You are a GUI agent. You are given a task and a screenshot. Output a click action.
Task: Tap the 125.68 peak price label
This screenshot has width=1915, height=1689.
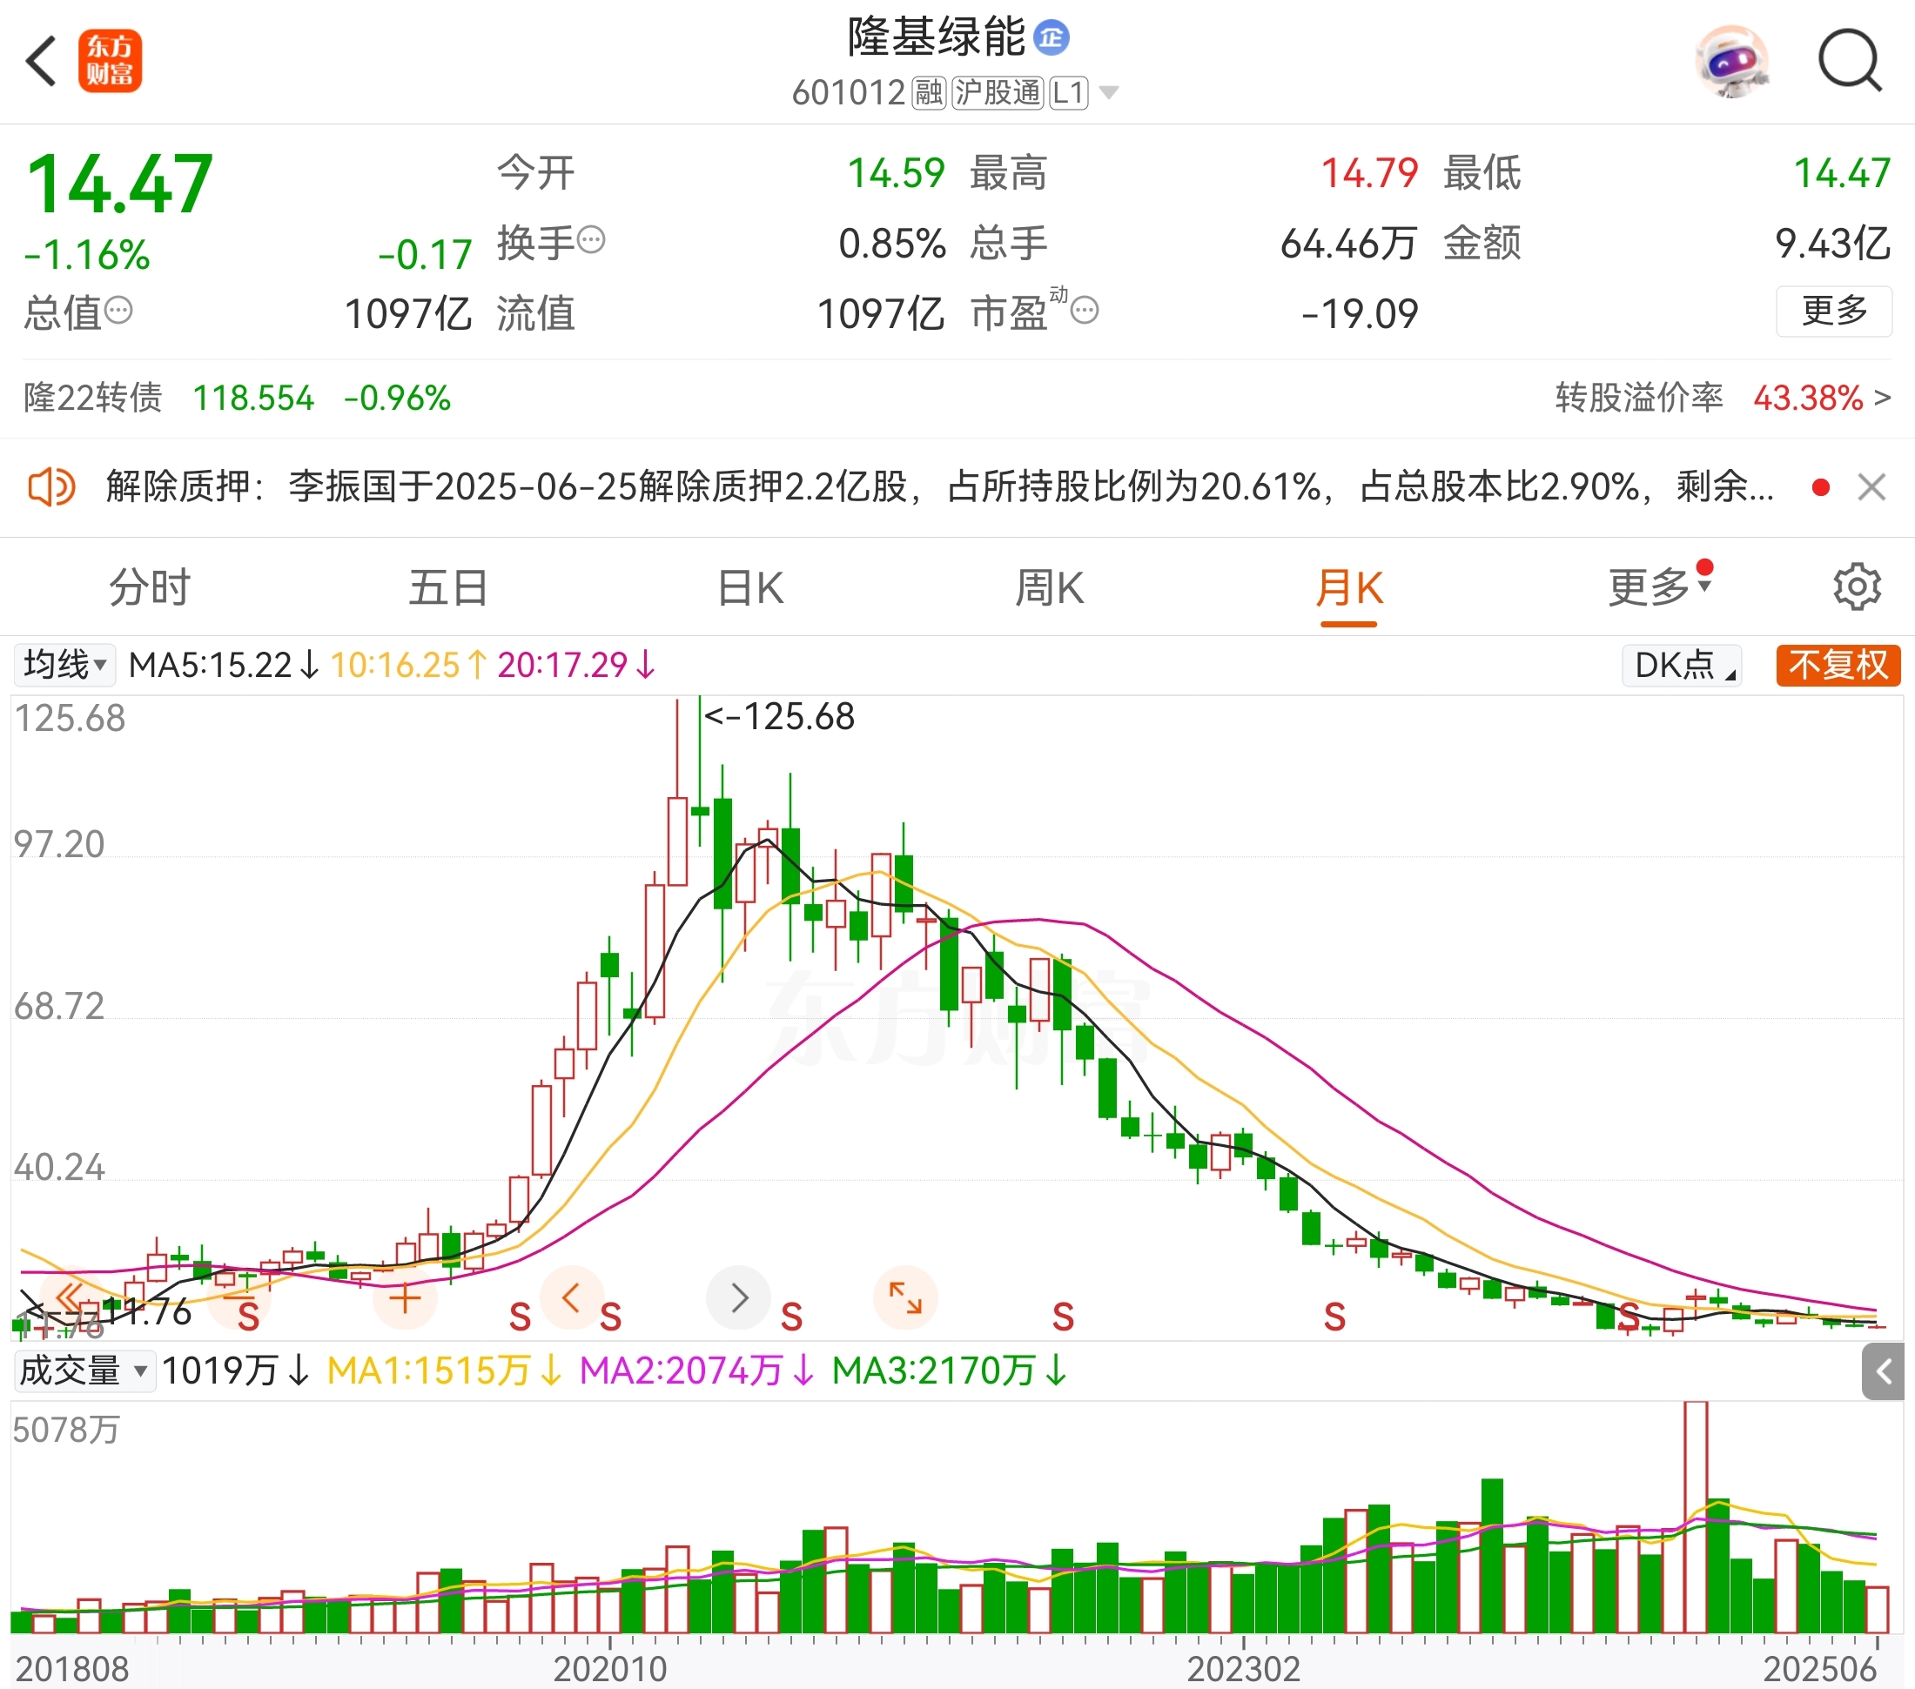point(778,717)
